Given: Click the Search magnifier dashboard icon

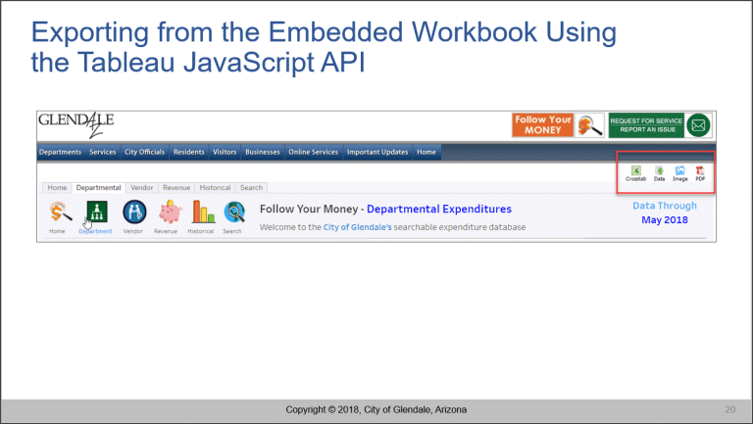Looking at the screenshot, I should click(x=233, y=212).
